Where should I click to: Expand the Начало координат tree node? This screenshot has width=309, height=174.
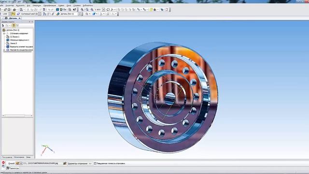coord(4,33)
